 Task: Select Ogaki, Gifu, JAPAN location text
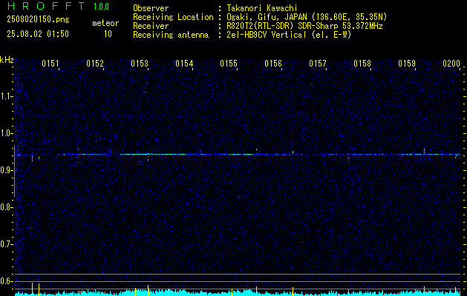click(x=307, y=17)
